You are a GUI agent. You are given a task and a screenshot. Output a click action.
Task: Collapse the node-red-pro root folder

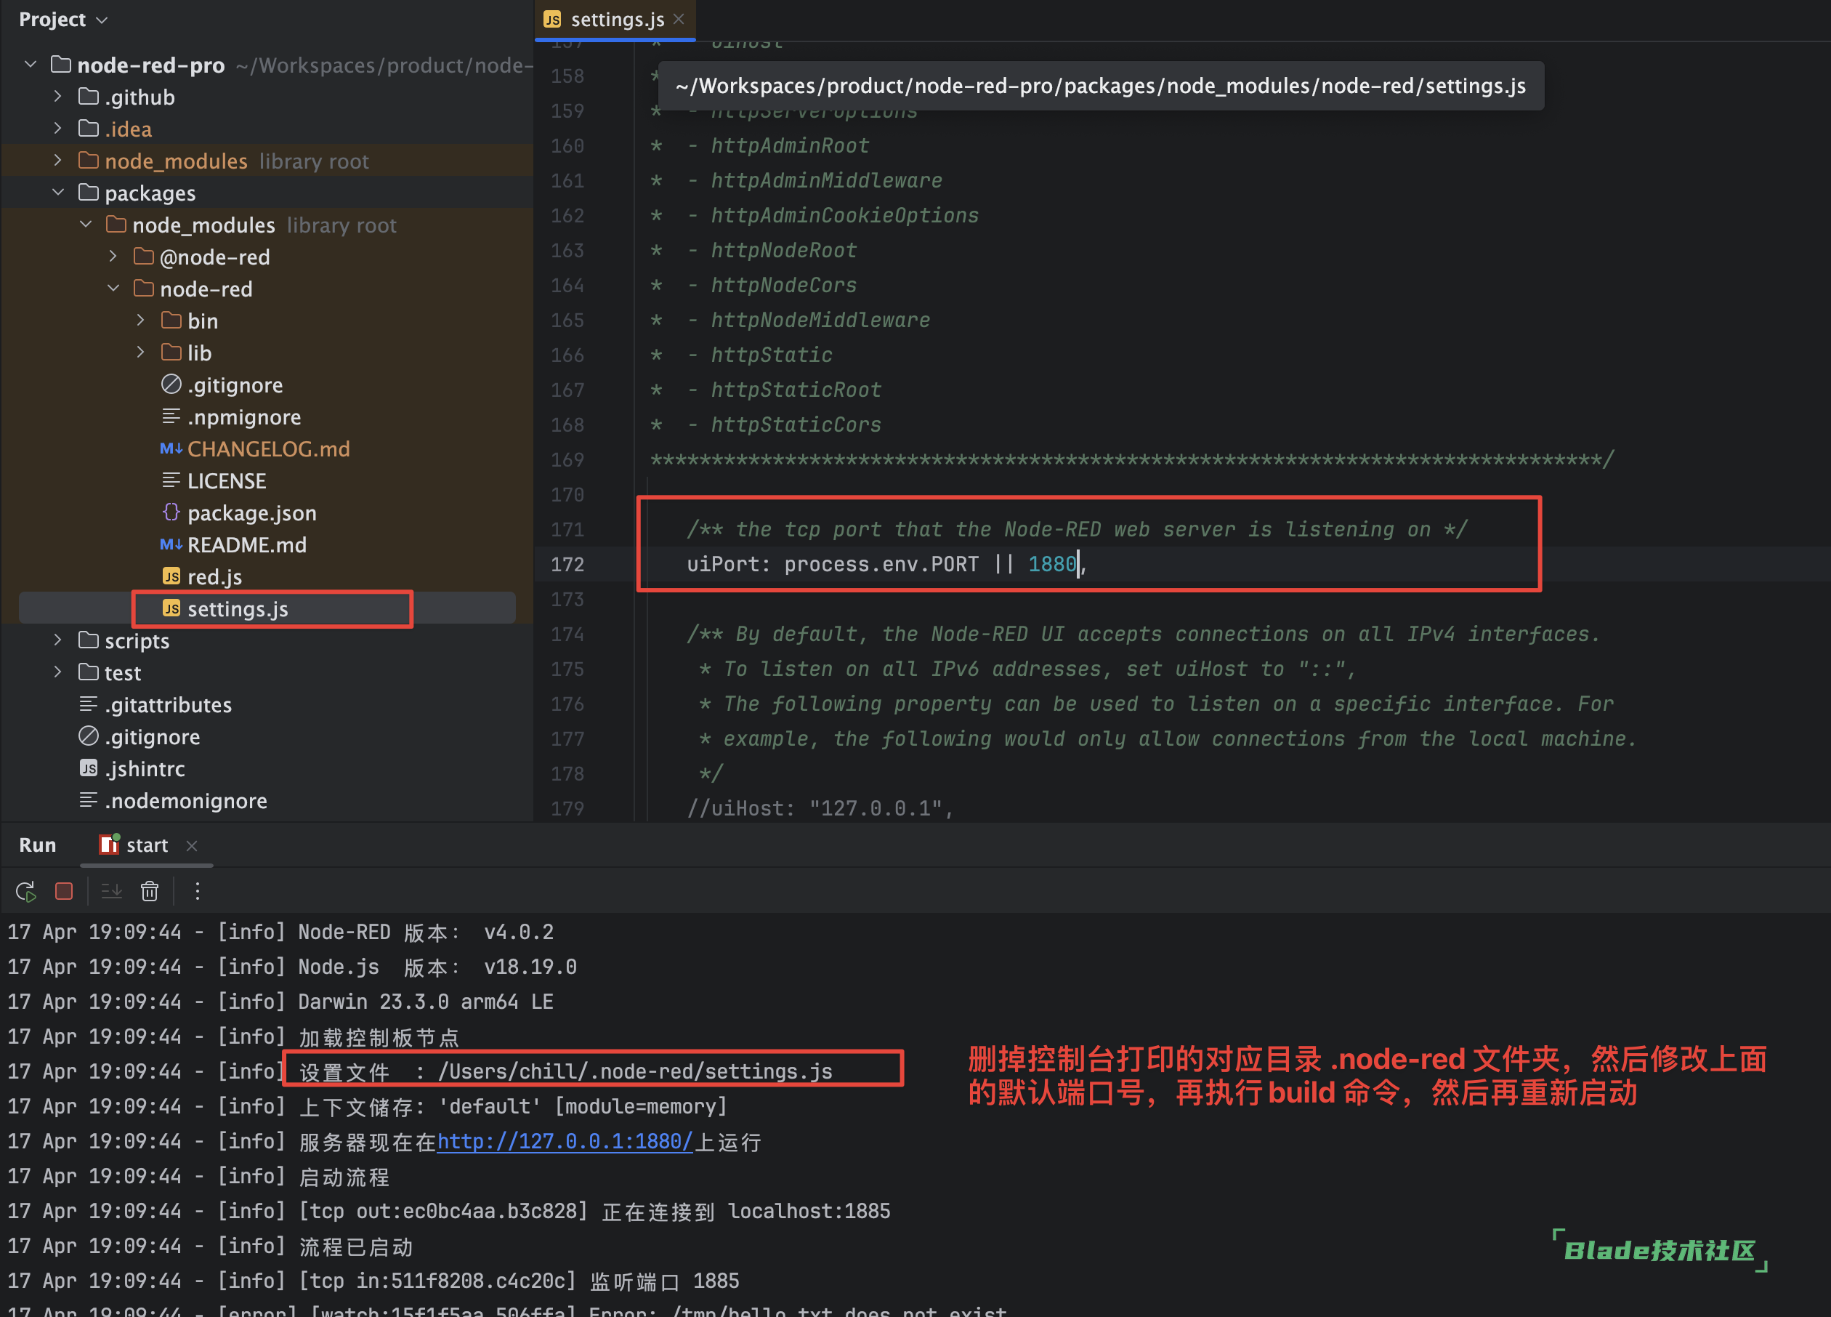pos(30,64)
